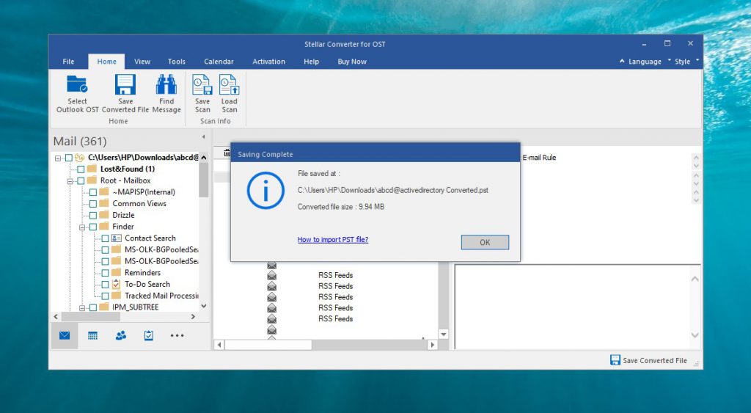Check the Lost&Found (1) checkbox
This screenshot has height=413, width=751.
tap(81, 169)
